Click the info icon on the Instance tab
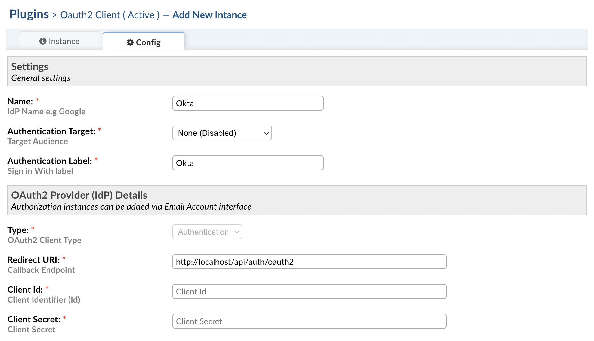The height and width of the screenshot is (341, 594). [43, 41]
